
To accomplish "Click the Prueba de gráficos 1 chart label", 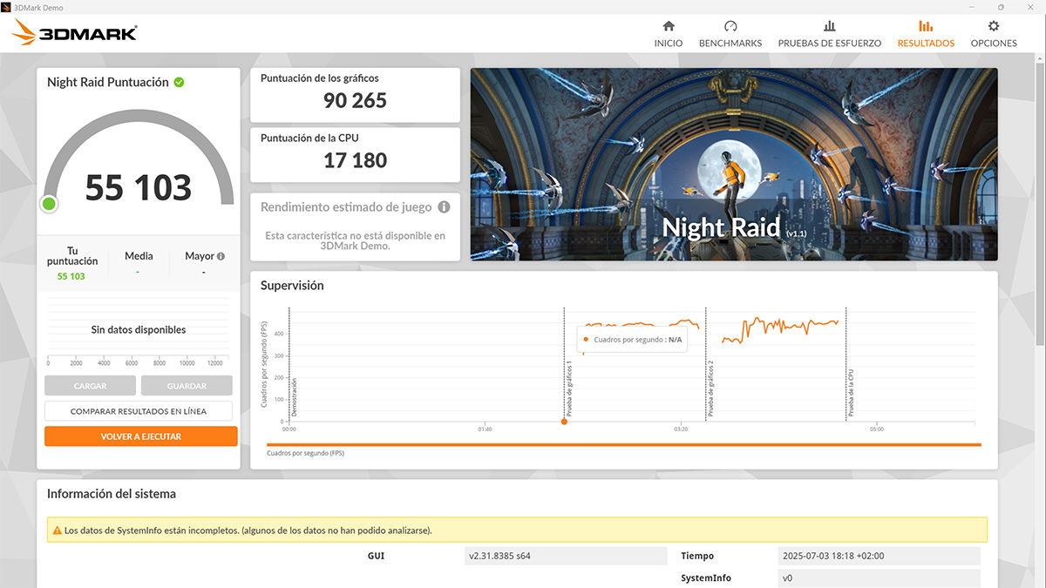I will click(x=569, y=388).
